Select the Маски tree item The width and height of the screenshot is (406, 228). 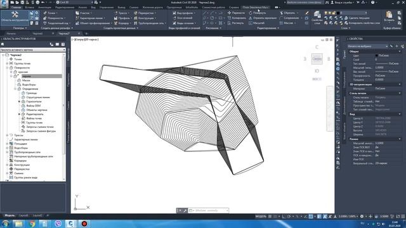[x=26, y=80]
